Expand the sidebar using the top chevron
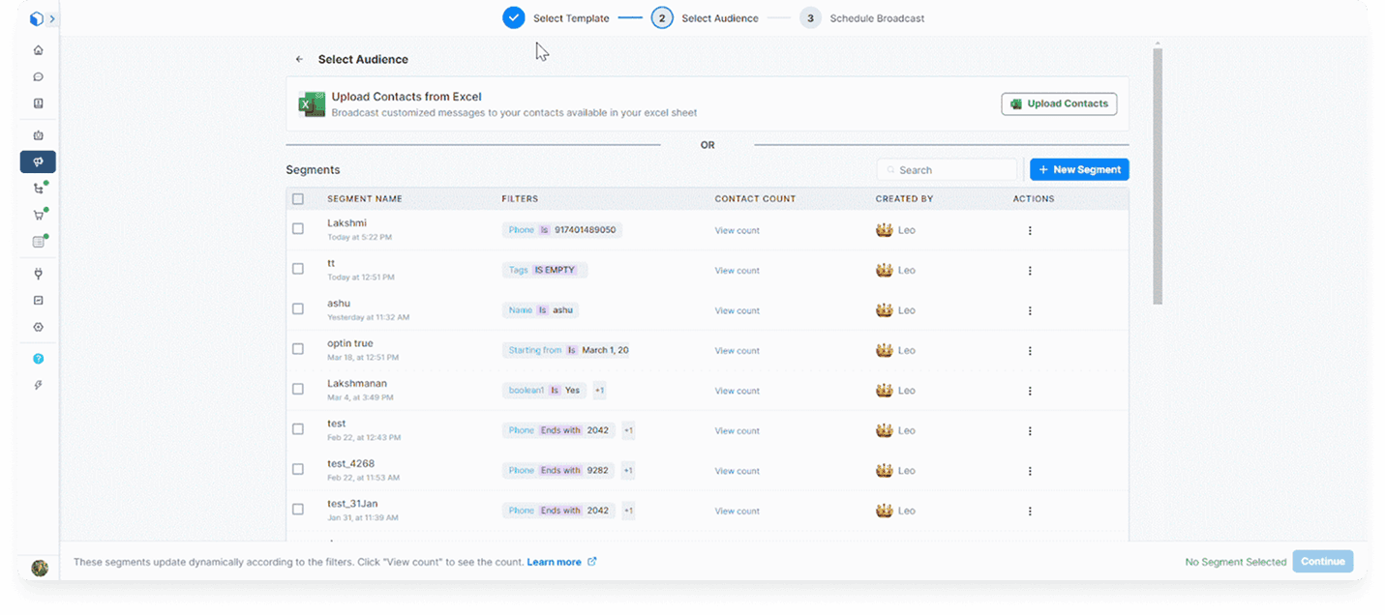The image size is (1385, 615). pyautogui.click(x=52, y=18)
